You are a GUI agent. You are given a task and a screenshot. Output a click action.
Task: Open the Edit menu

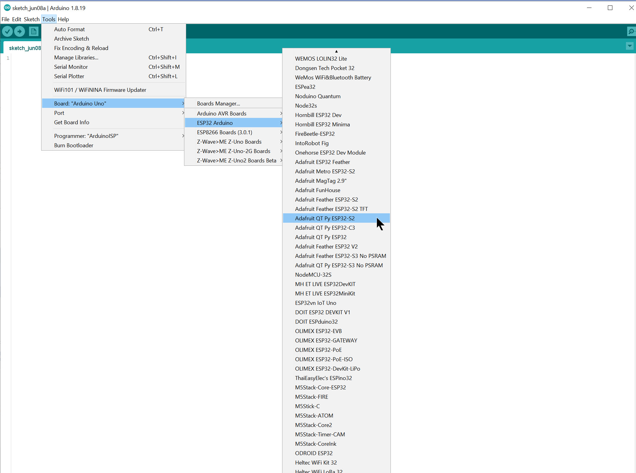17,19
